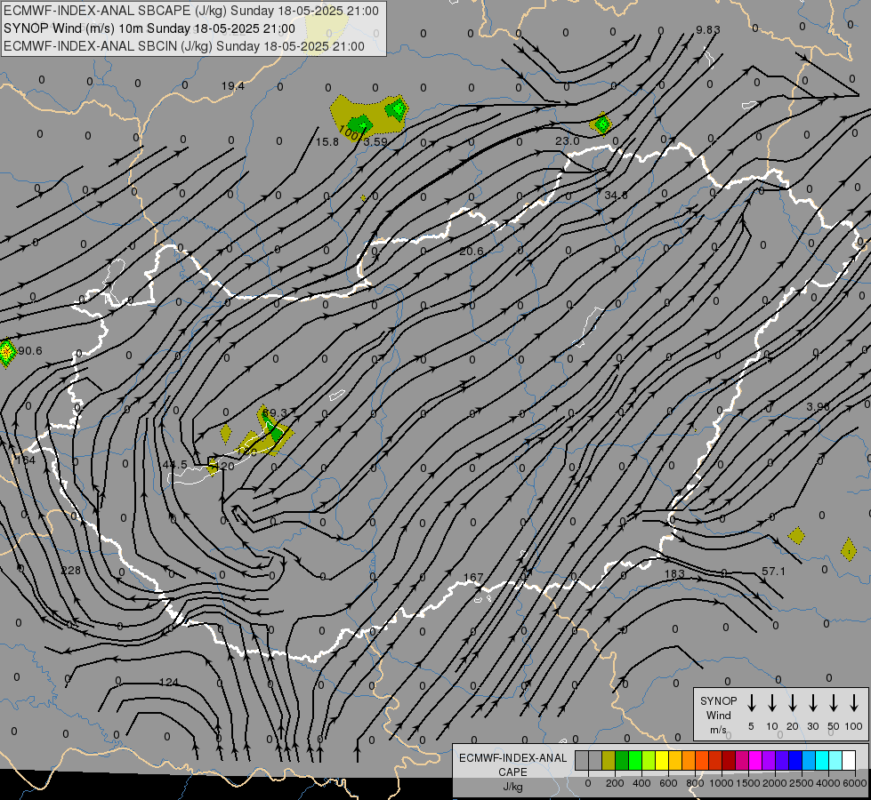Pick the yellow swatch in CAPE legend

(661, 760)
